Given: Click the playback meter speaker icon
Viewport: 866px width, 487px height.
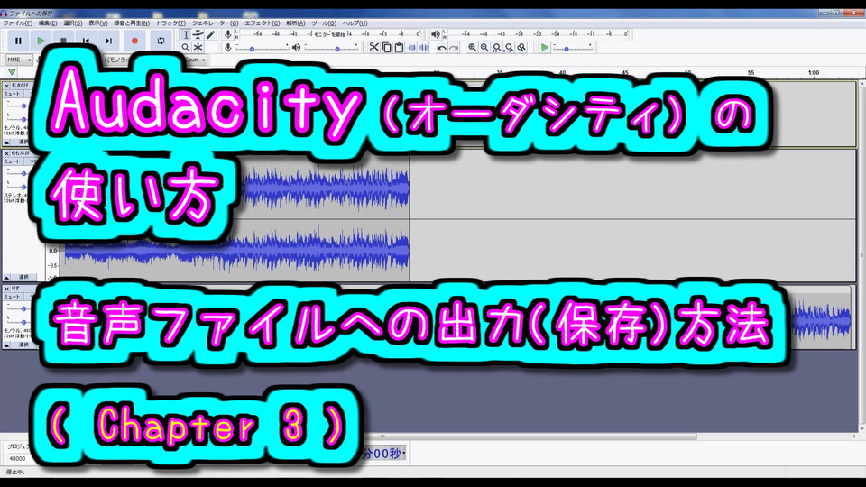Looking at the screenshot, I should tap(436, 34).
